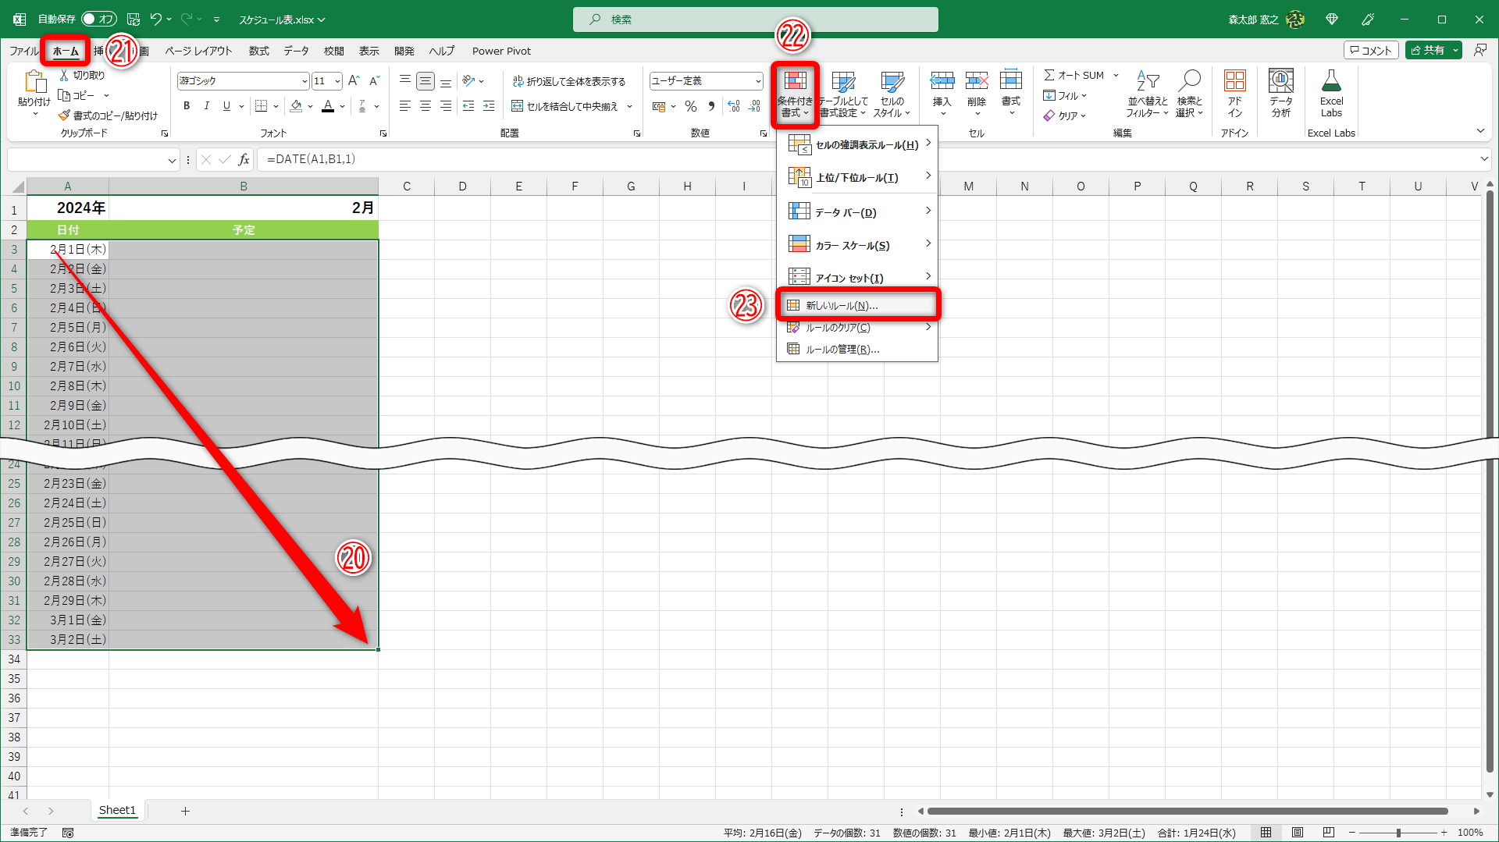Click the Comma Style icon
The height and width of the screenshot is (842, 1499).
point(711,106)
